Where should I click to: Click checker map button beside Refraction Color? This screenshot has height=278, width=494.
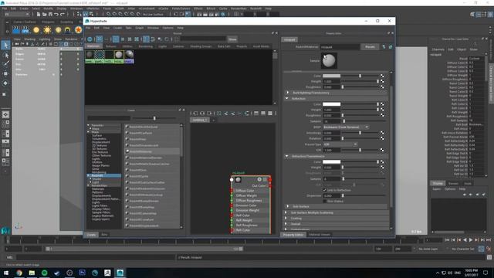click(382, 161)
